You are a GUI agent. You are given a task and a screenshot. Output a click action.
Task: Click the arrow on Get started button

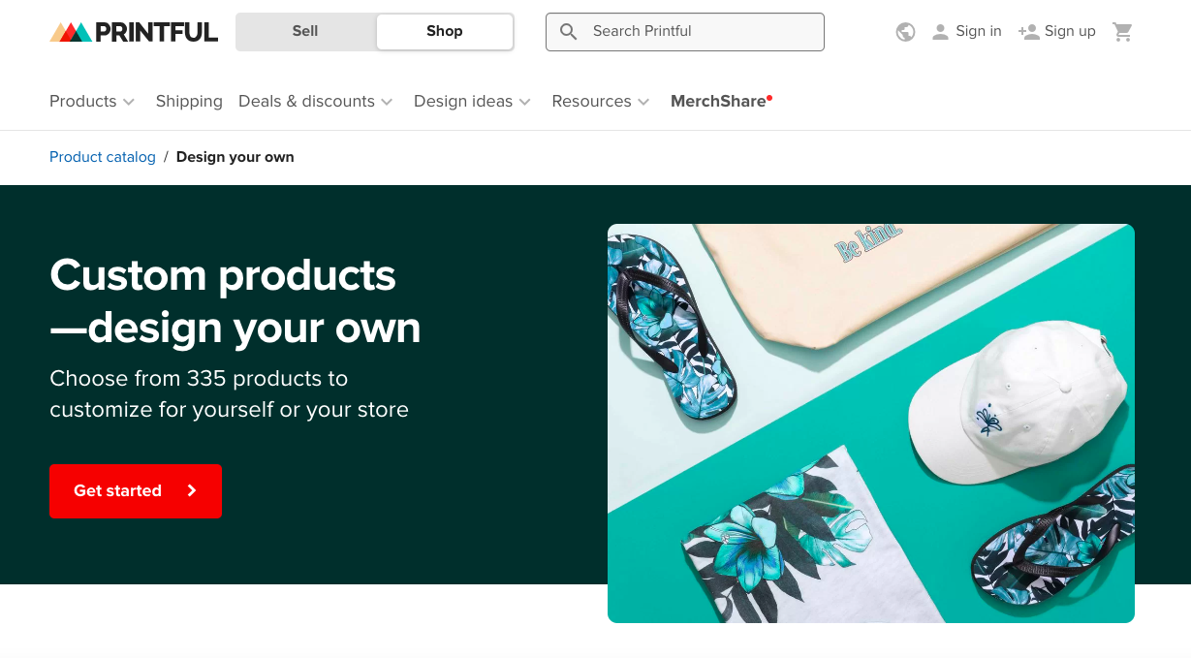click(192, 491)
